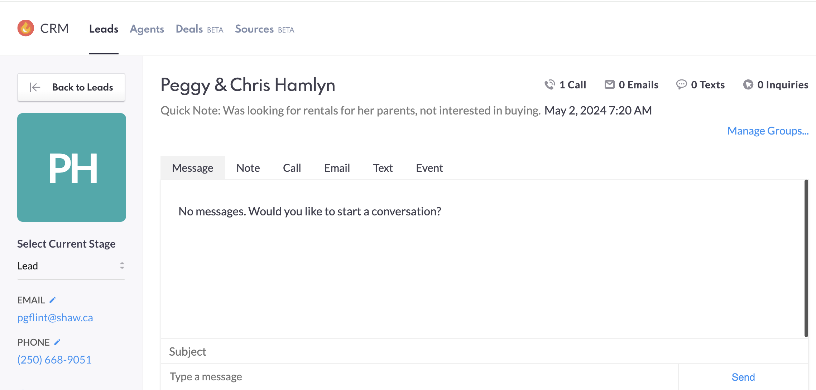Open the Email tab

click(x=337, y=168)
